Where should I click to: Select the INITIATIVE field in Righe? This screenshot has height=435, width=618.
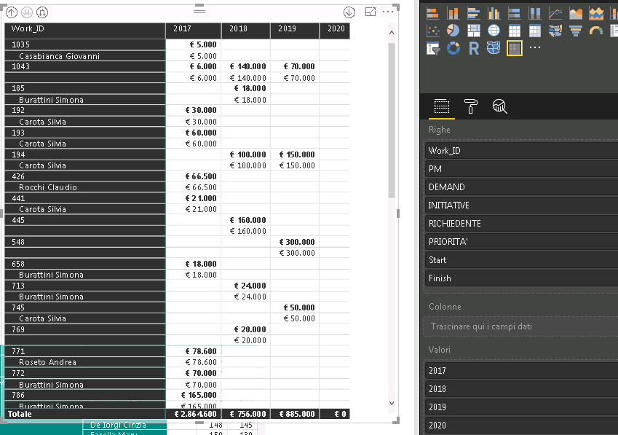[x=521, y=205]
